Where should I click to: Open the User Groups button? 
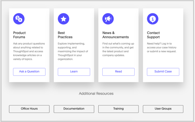point(163,109)
